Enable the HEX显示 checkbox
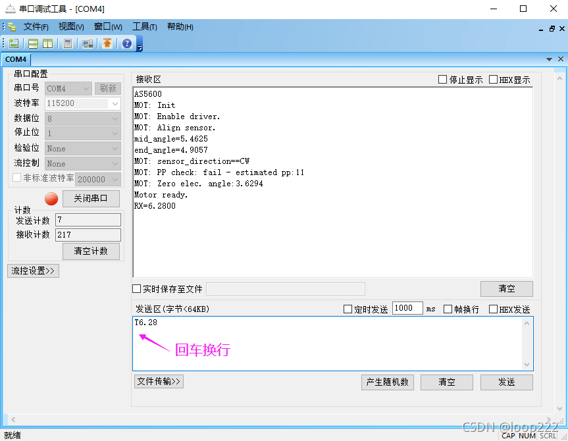 tap(493, 80)
